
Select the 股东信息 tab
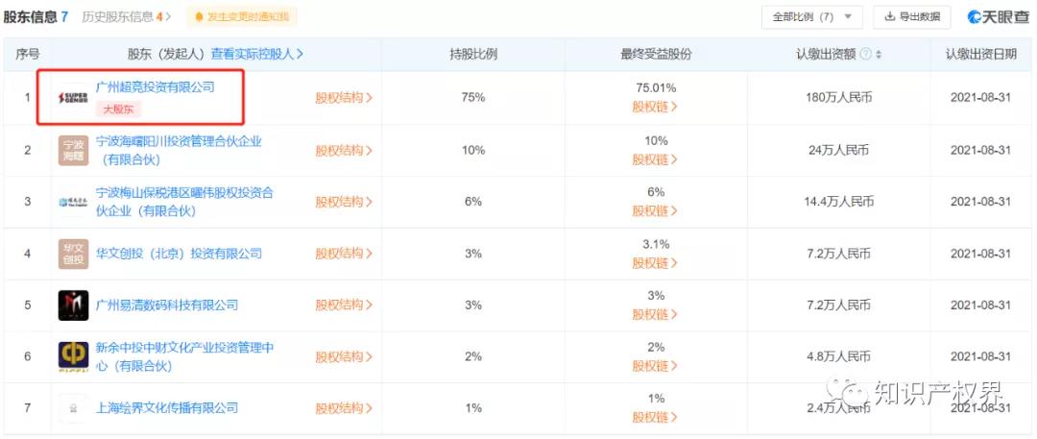36,16
